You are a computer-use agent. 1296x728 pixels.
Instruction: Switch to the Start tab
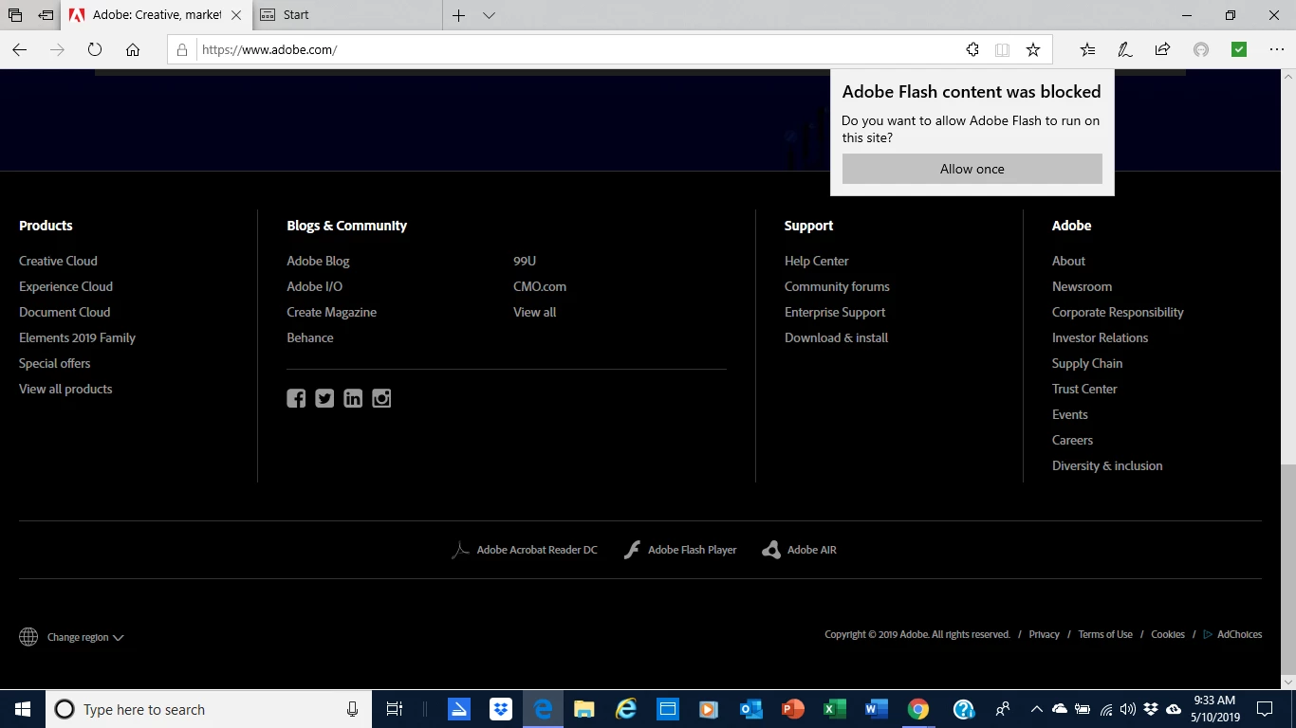point(346,15)
